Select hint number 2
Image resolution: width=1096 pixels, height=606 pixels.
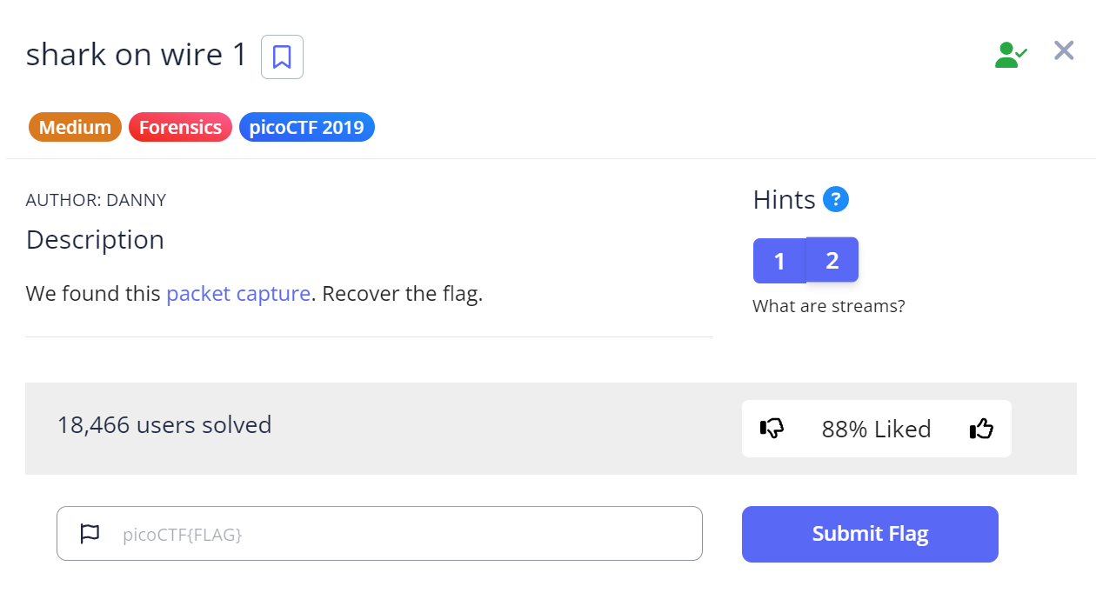coord(832,260)
